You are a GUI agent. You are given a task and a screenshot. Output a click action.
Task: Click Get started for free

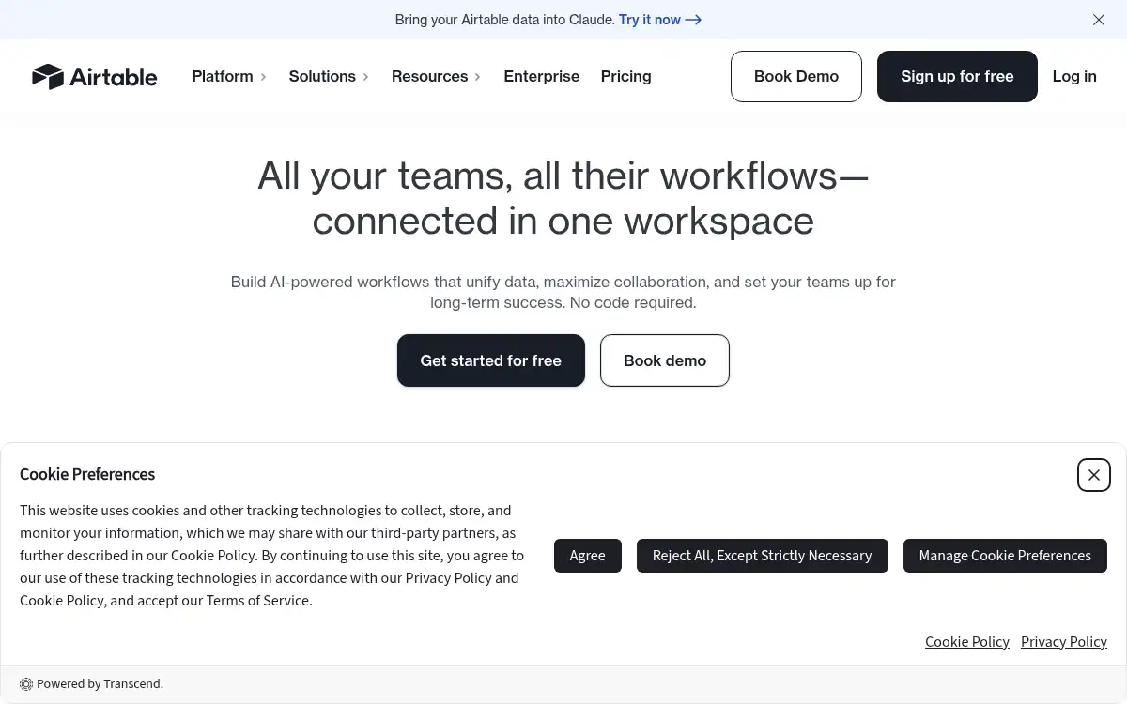[491, 360]
